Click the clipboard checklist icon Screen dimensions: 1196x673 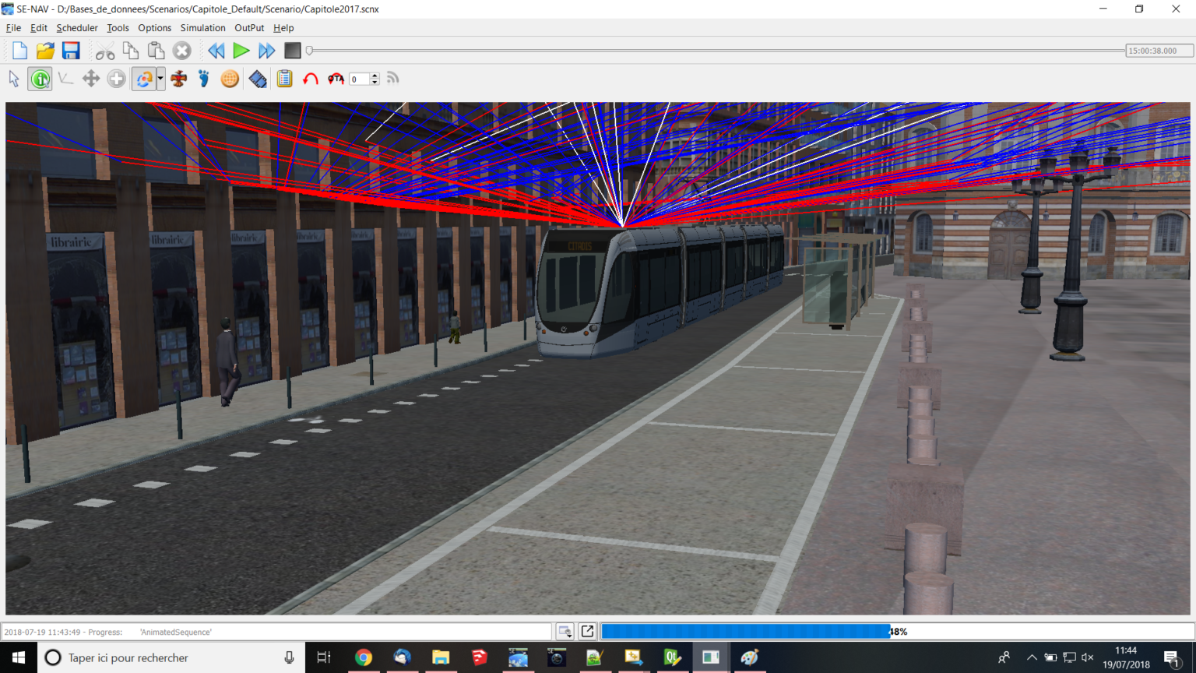pos(284,79)
